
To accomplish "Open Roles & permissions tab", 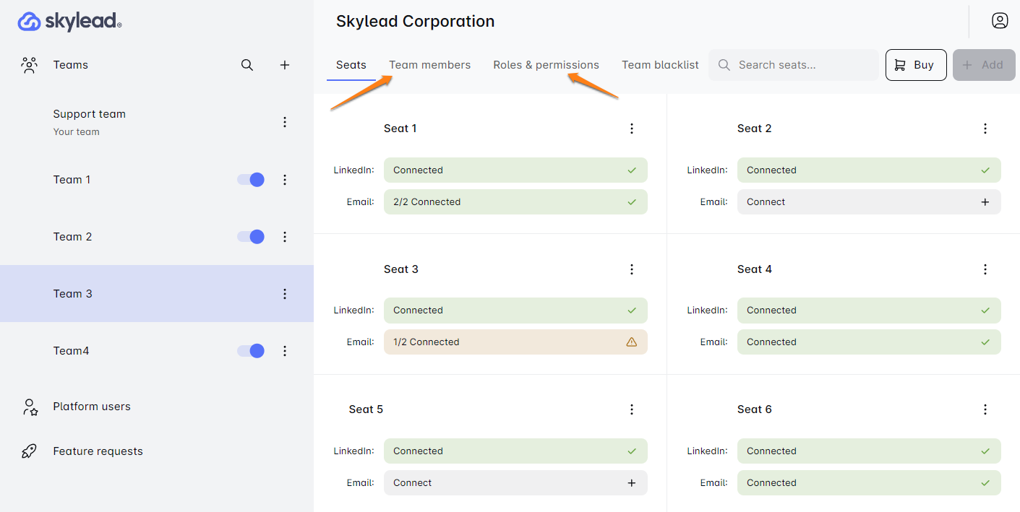I will point(546,65).
